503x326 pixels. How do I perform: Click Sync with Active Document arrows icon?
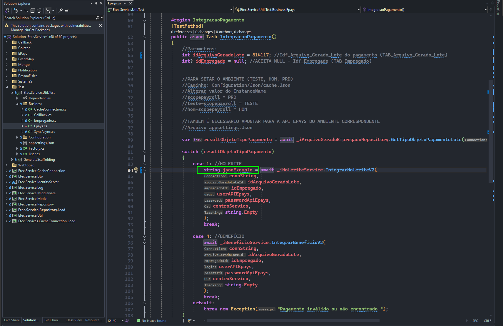pos(26,11)
